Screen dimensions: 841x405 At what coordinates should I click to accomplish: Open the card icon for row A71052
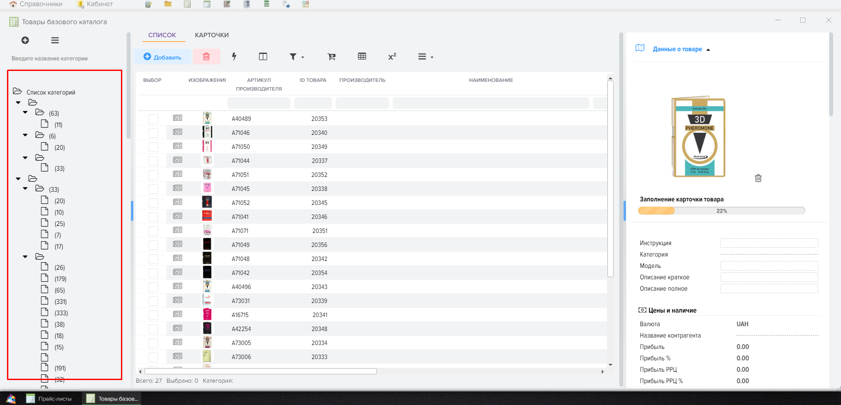pos(177,202)
